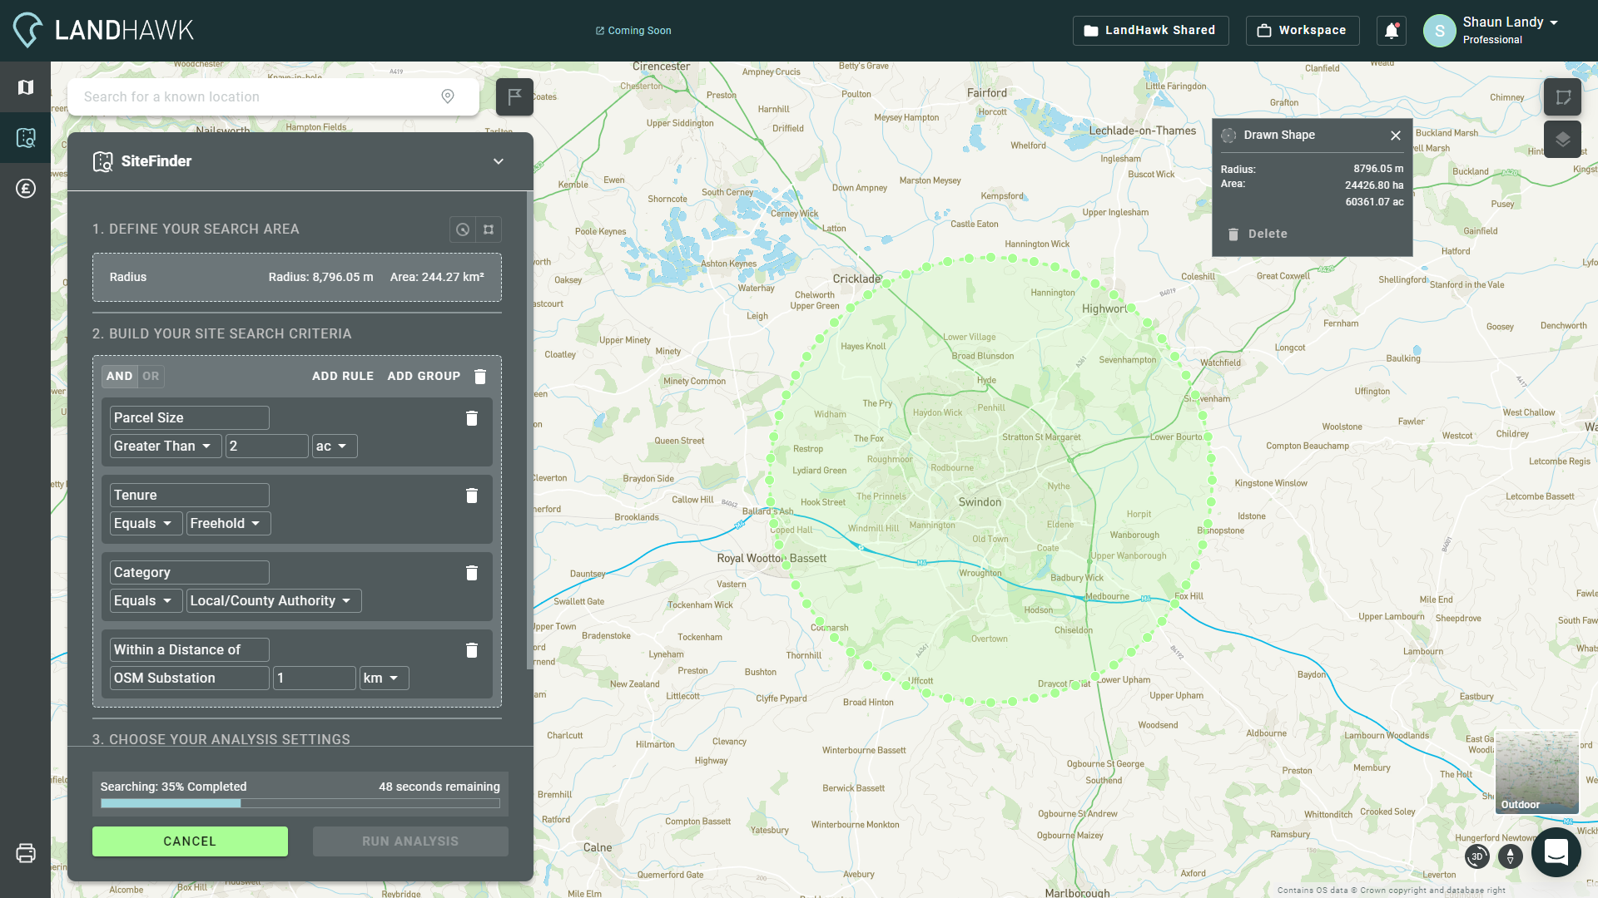The width and height of the screenshot is (1598, 898).
Task: Delete the Category rule
Action: [472, 573]
